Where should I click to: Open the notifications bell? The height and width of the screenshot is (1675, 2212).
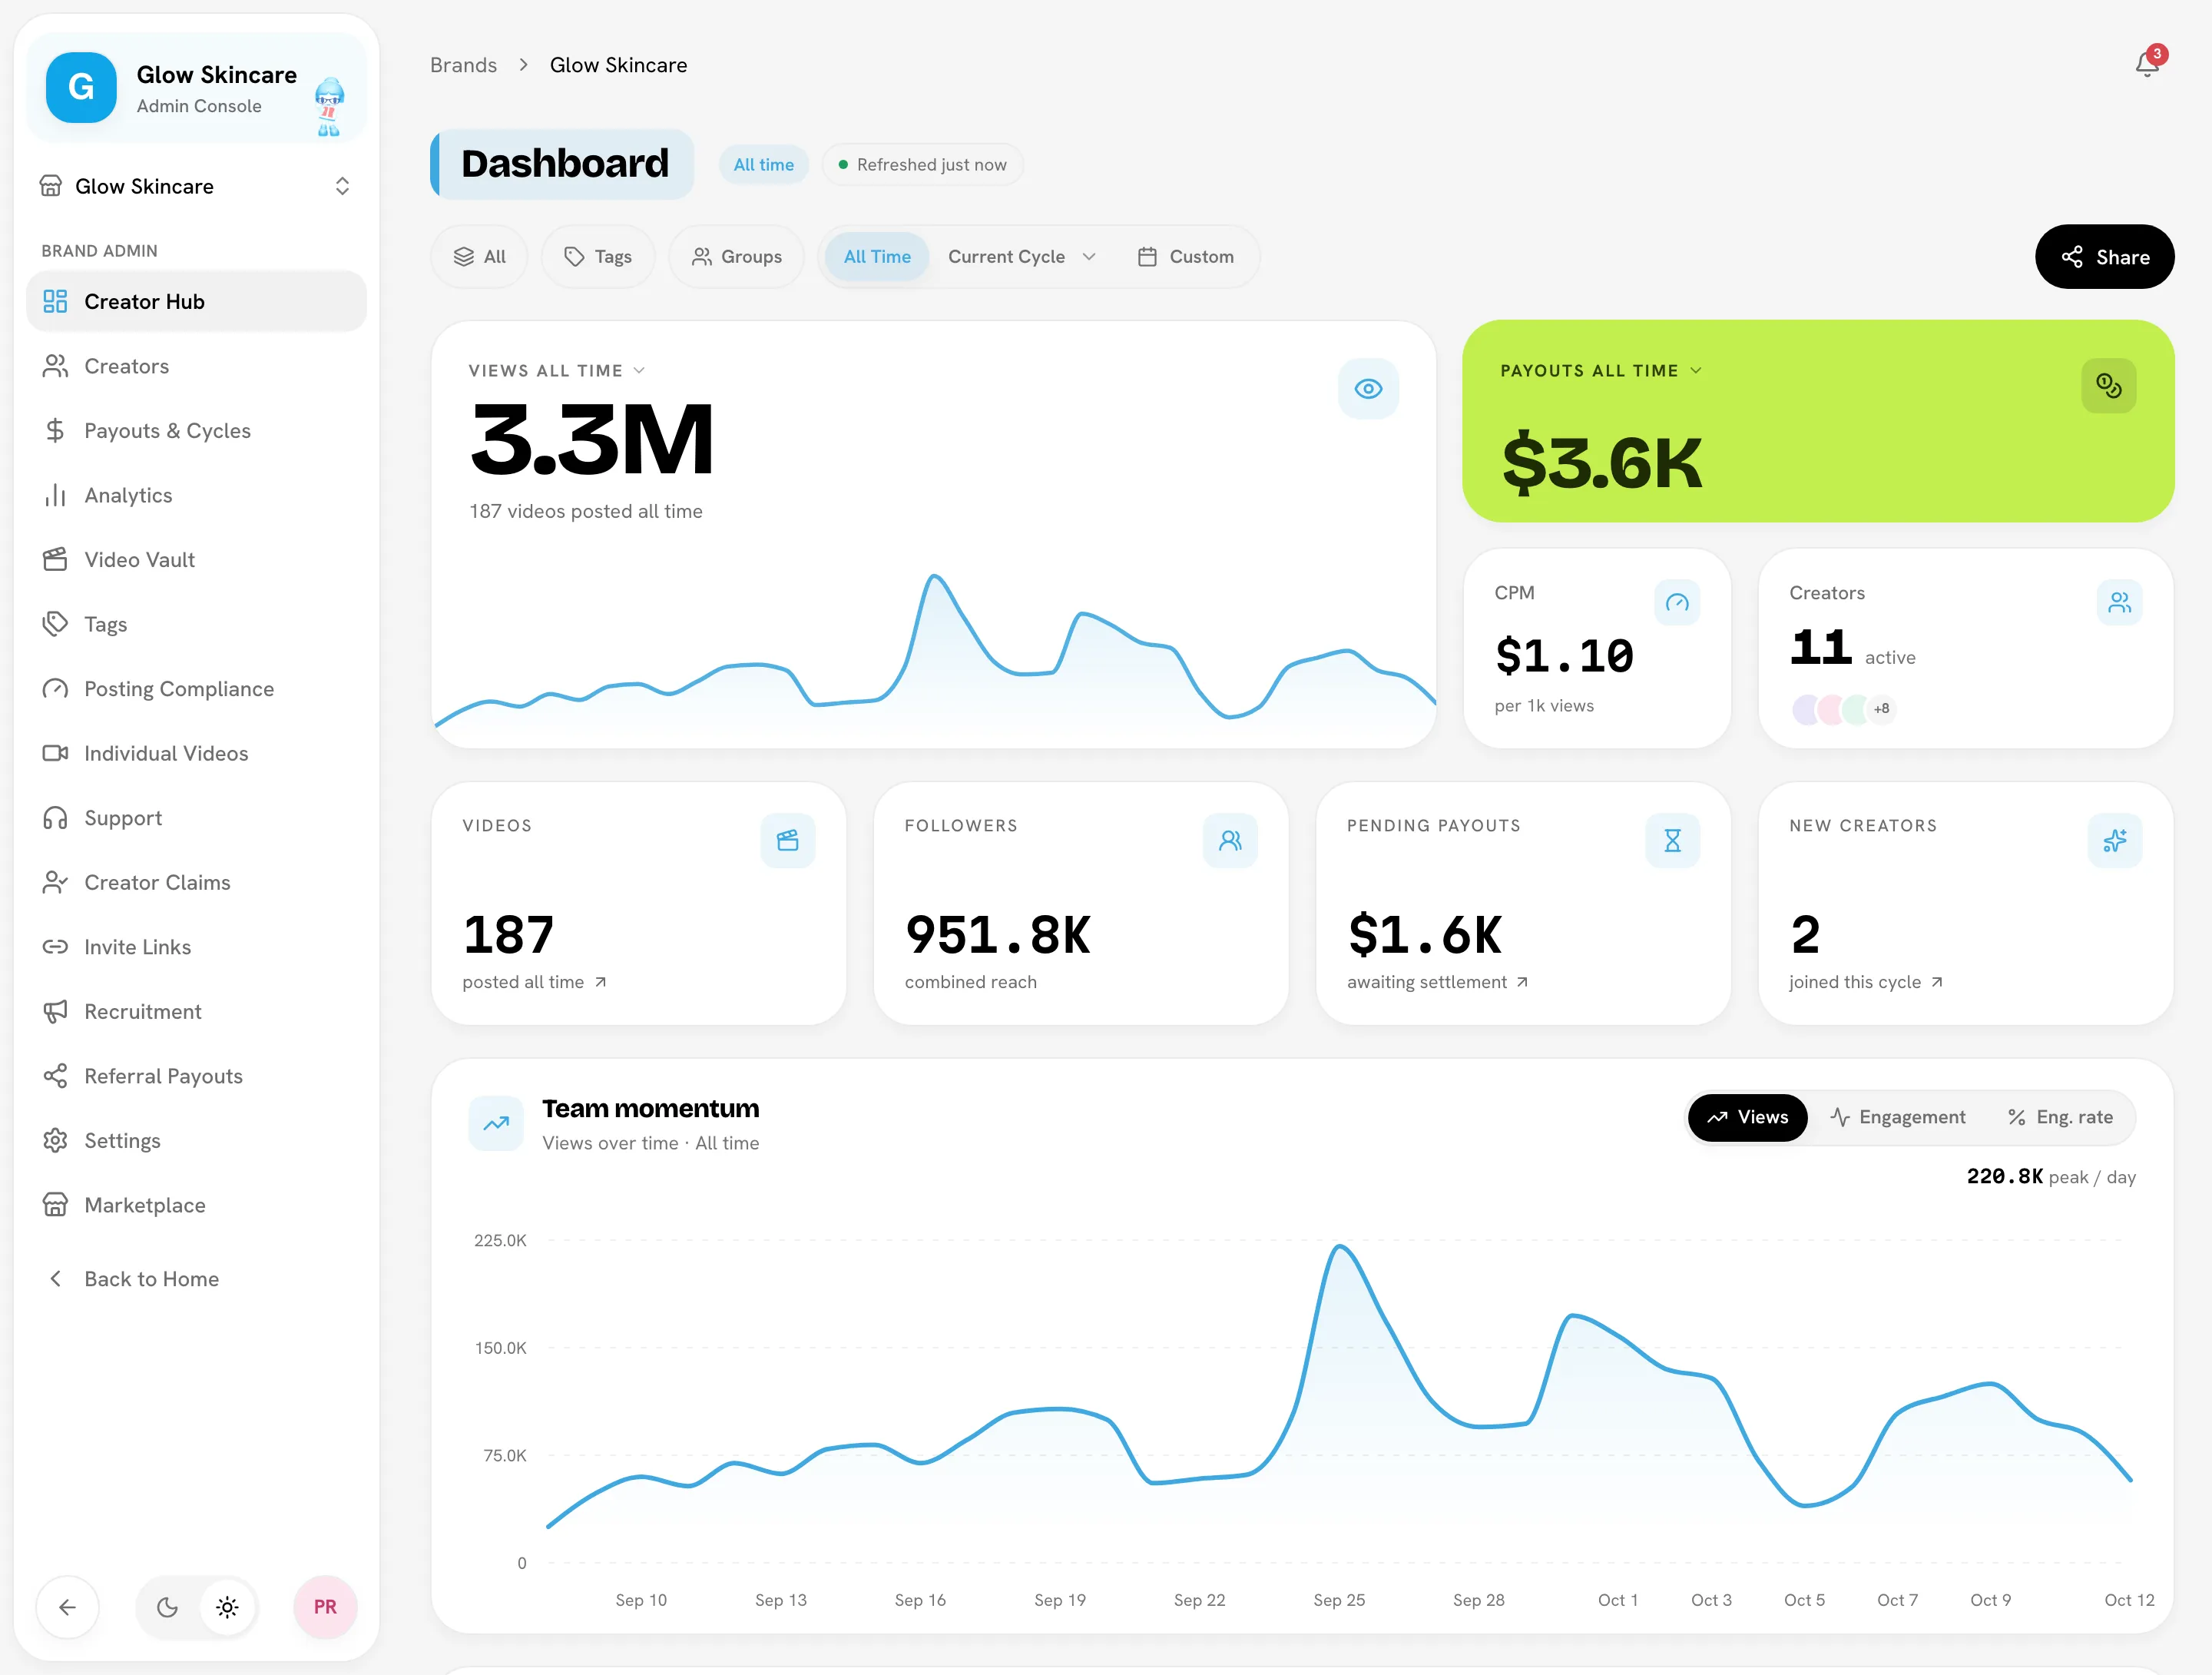coord(2147,64)
